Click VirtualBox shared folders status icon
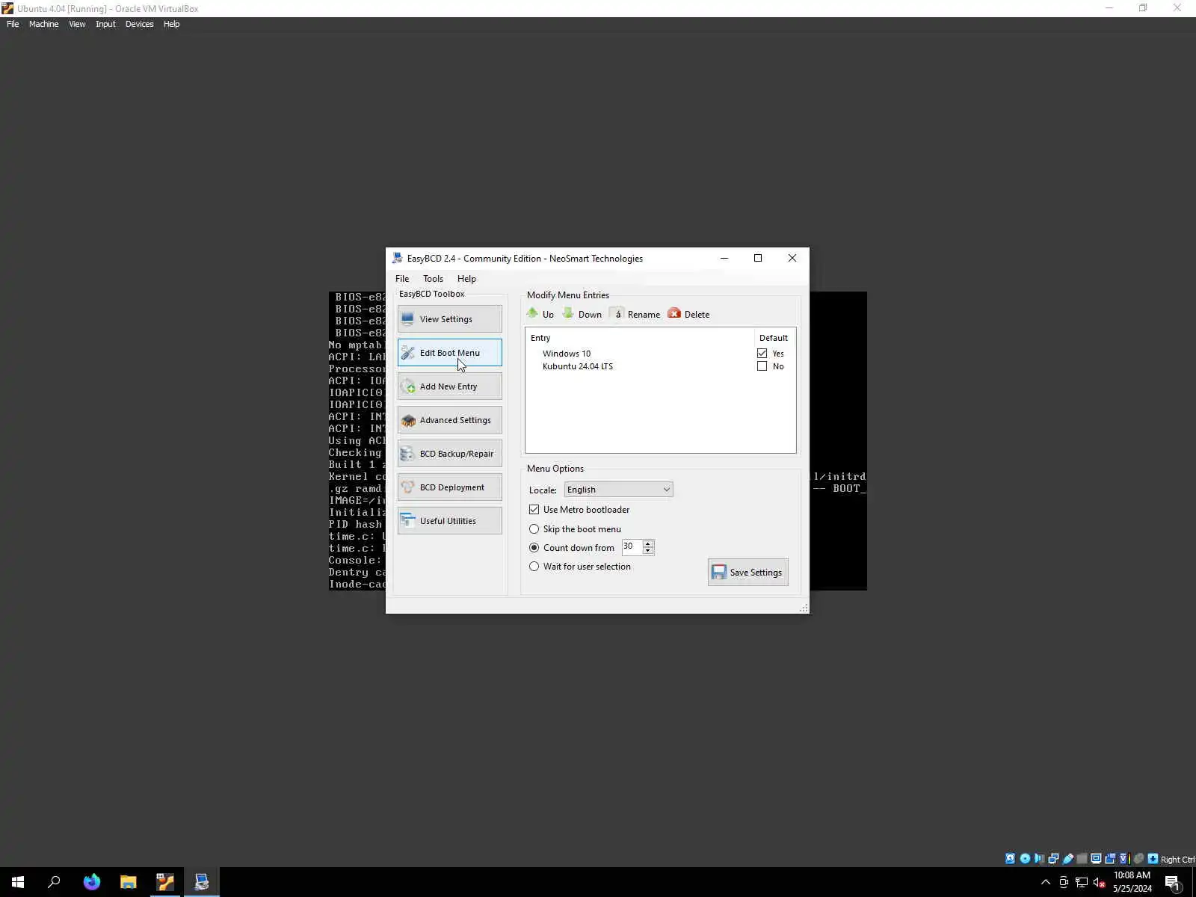This screenshot has width=1196, height=897. click(1082, 859)
